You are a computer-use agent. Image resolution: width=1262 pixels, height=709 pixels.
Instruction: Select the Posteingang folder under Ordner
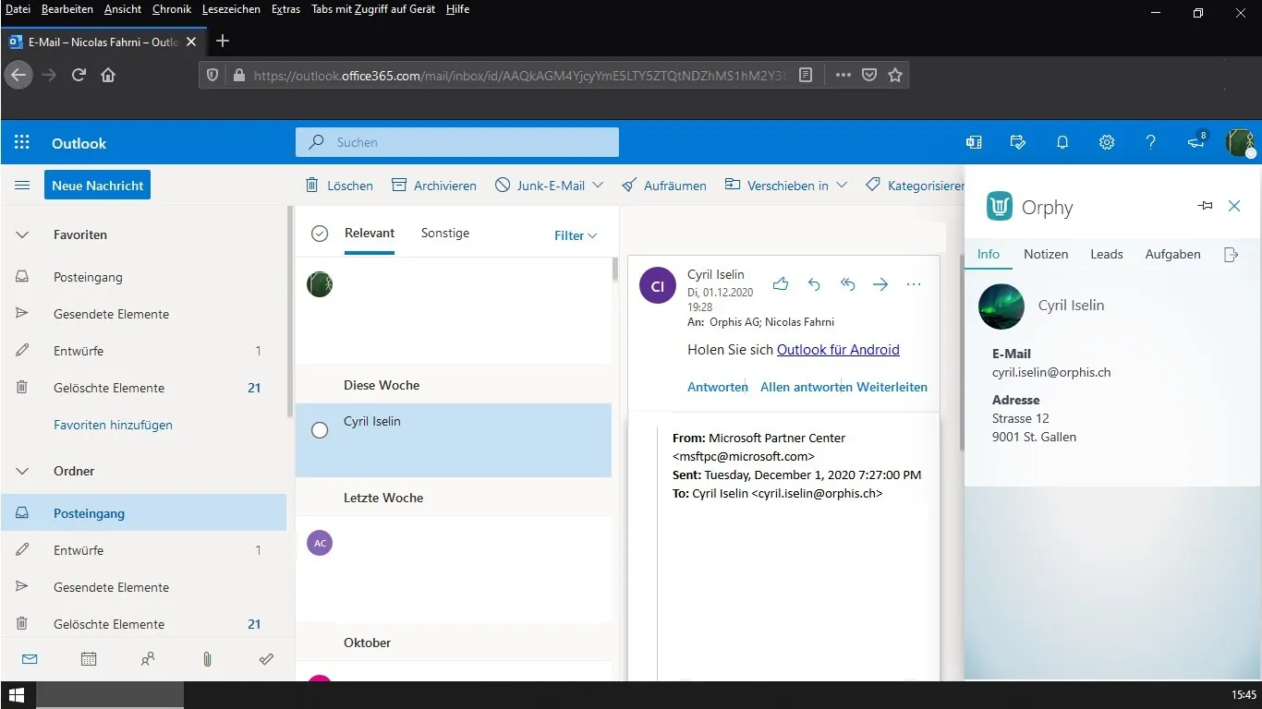coord(143,512)
